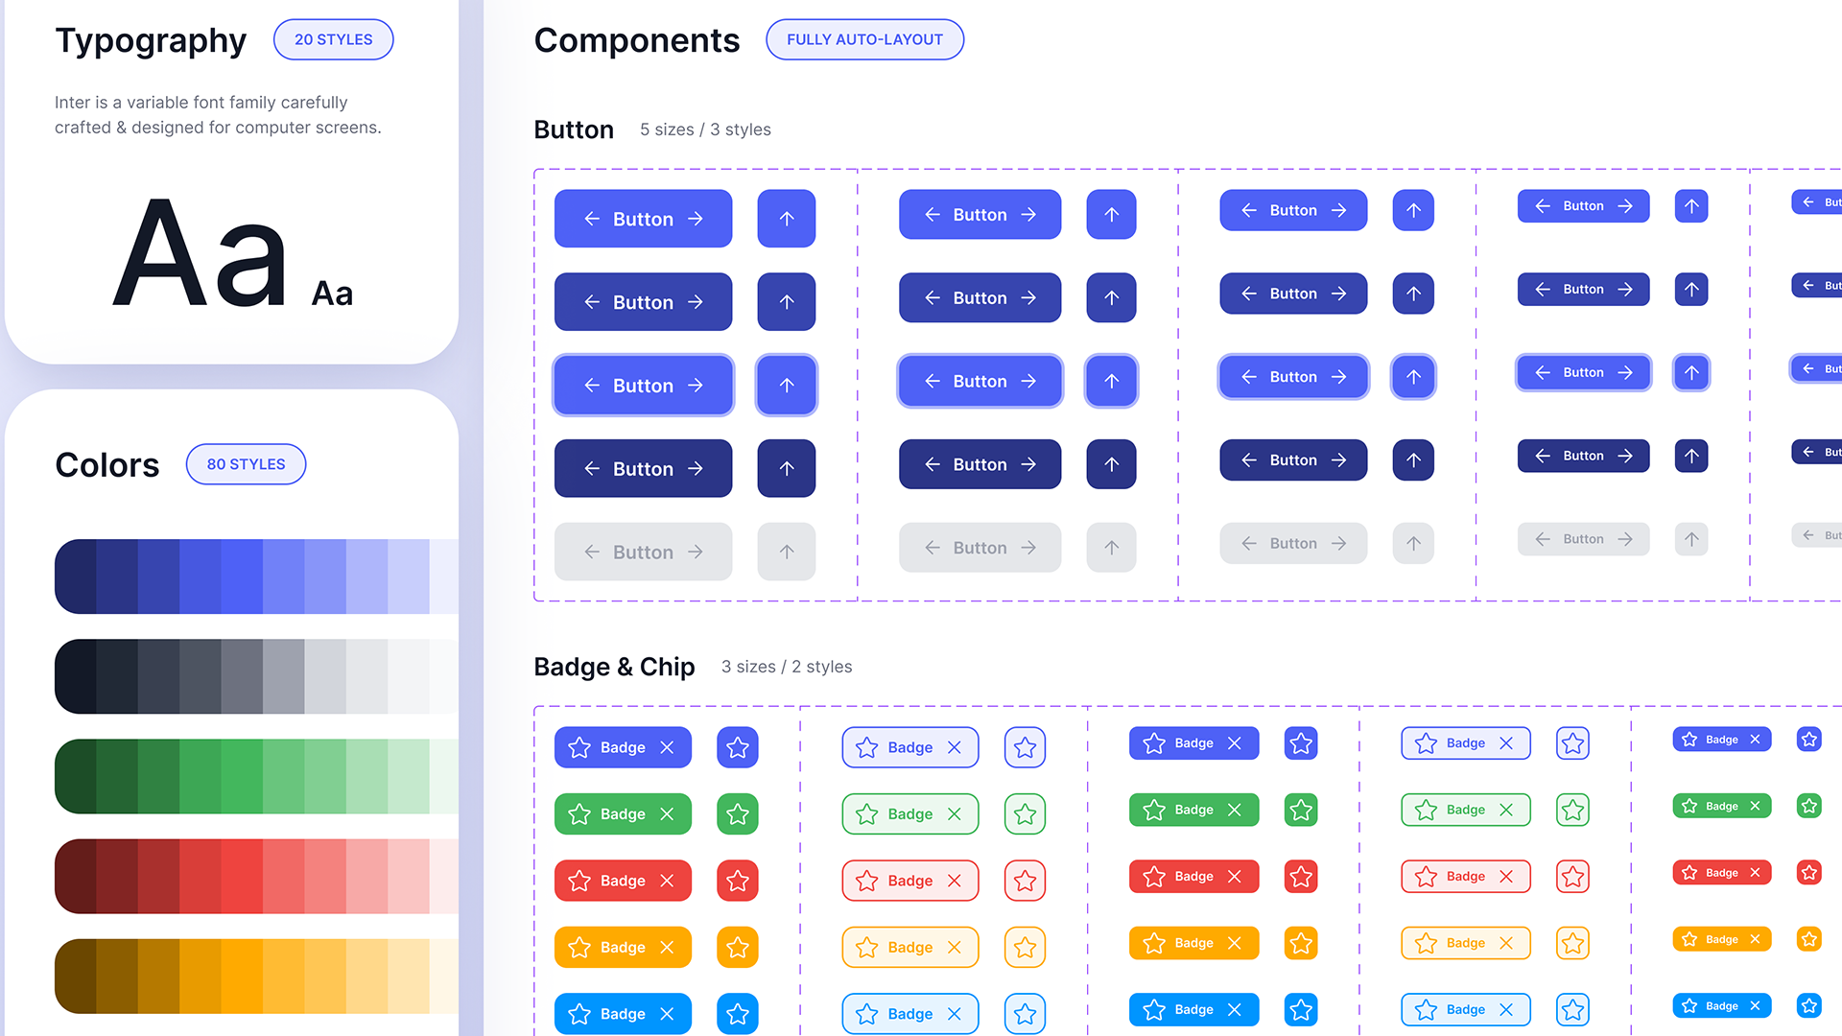The width and height of the screenshot is (1842, 1036).
Task: Select the darkest navy swatch in the blue palette
Action: 77,577
